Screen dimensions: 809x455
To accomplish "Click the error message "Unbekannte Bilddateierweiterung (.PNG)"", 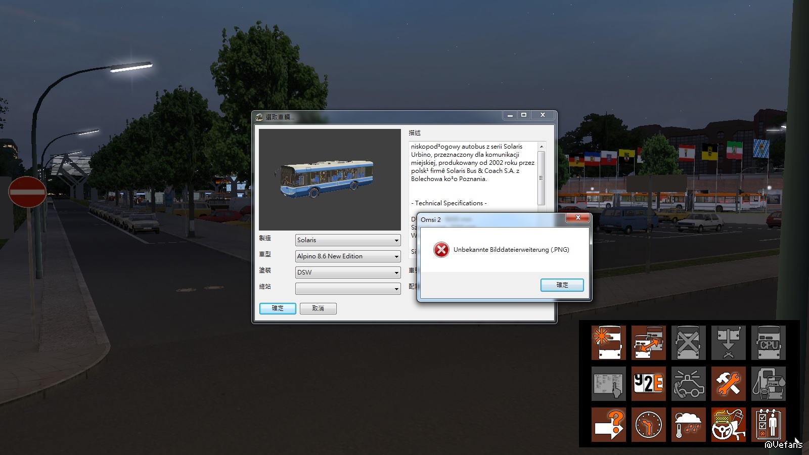I will [x=511, y=250].
